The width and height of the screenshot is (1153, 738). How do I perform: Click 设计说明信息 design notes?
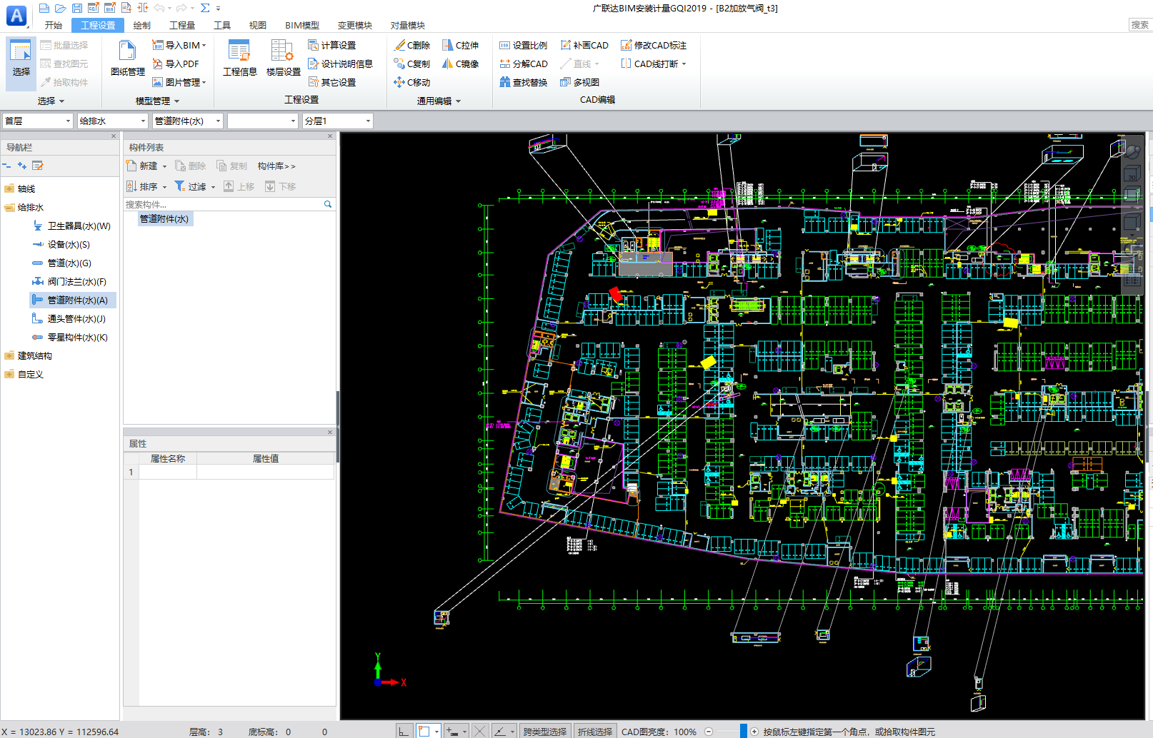tap(341, 64)
